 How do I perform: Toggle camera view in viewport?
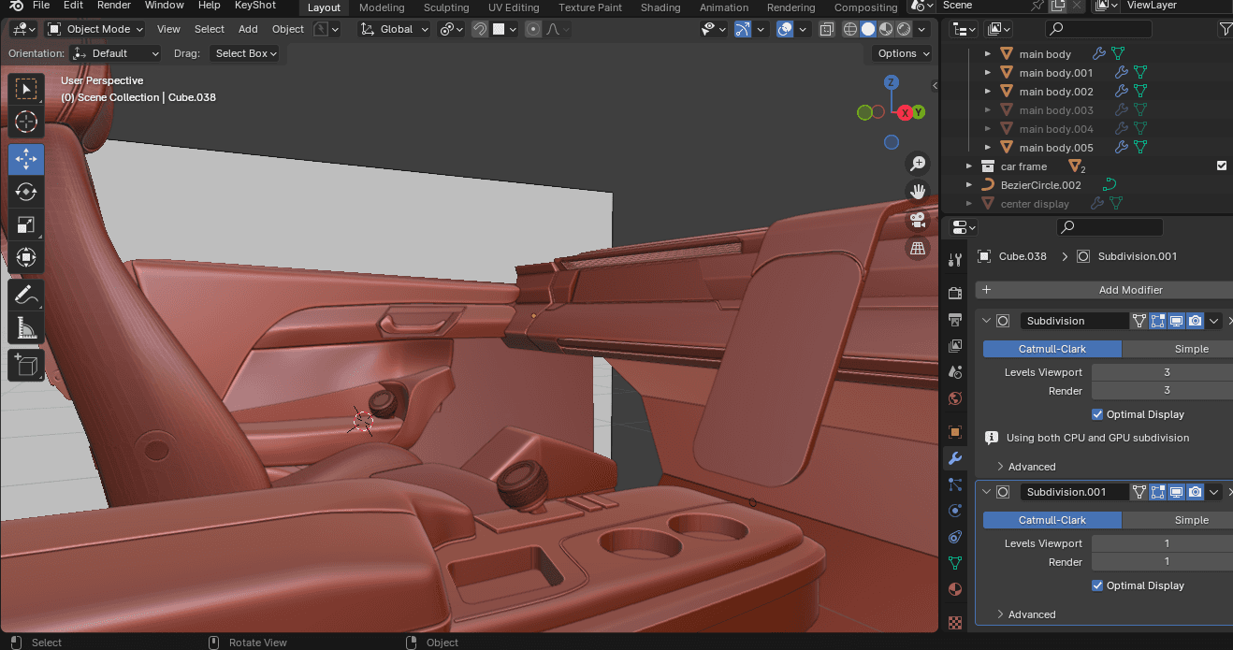pyautogui.click(x=918, y=221)
